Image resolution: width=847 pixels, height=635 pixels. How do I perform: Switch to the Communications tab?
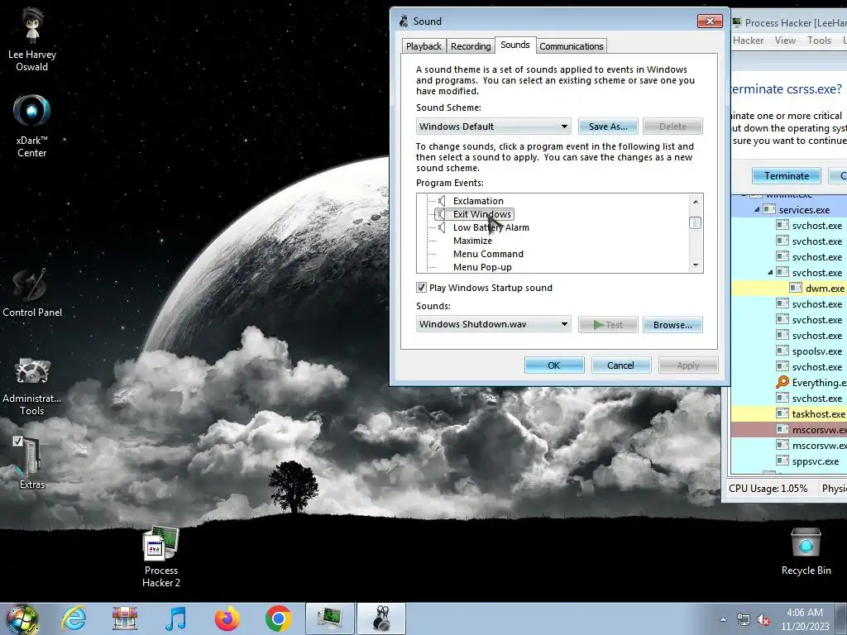pos(571,46)
